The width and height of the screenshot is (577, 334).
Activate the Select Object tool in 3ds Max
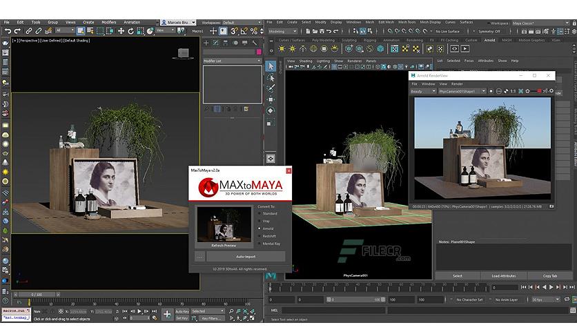click(81, 31)
